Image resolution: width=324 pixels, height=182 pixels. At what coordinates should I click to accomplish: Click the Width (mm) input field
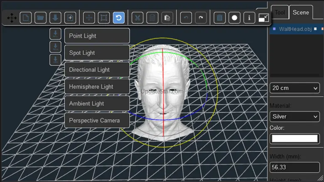pyautogui.click(x=294, y=167)
